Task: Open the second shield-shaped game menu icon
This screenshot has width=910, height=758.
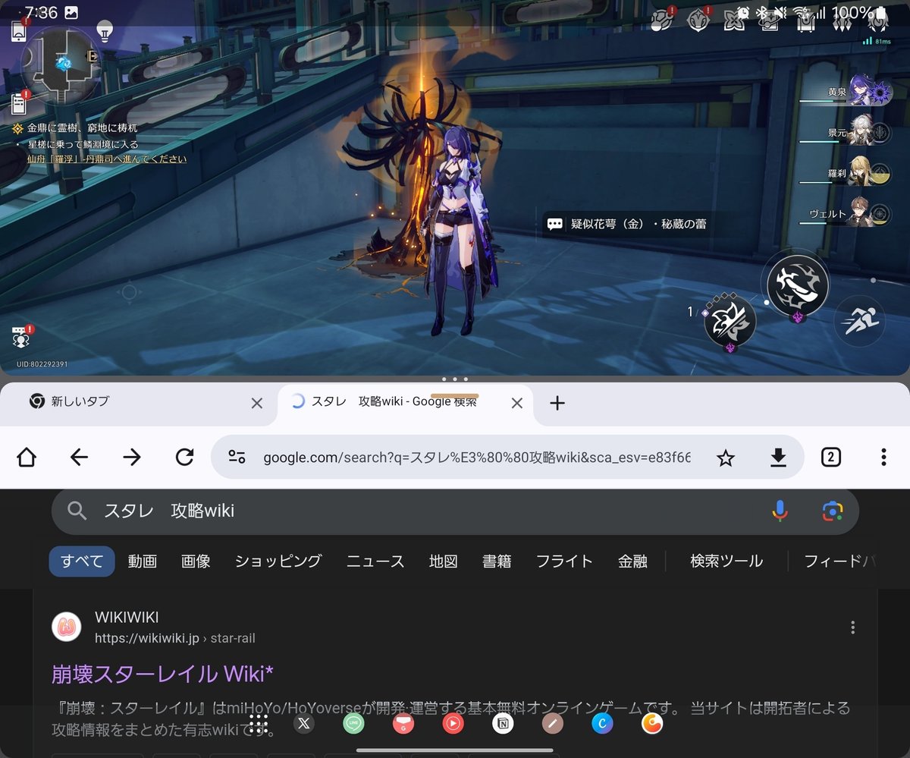Action: coord(698,20)
